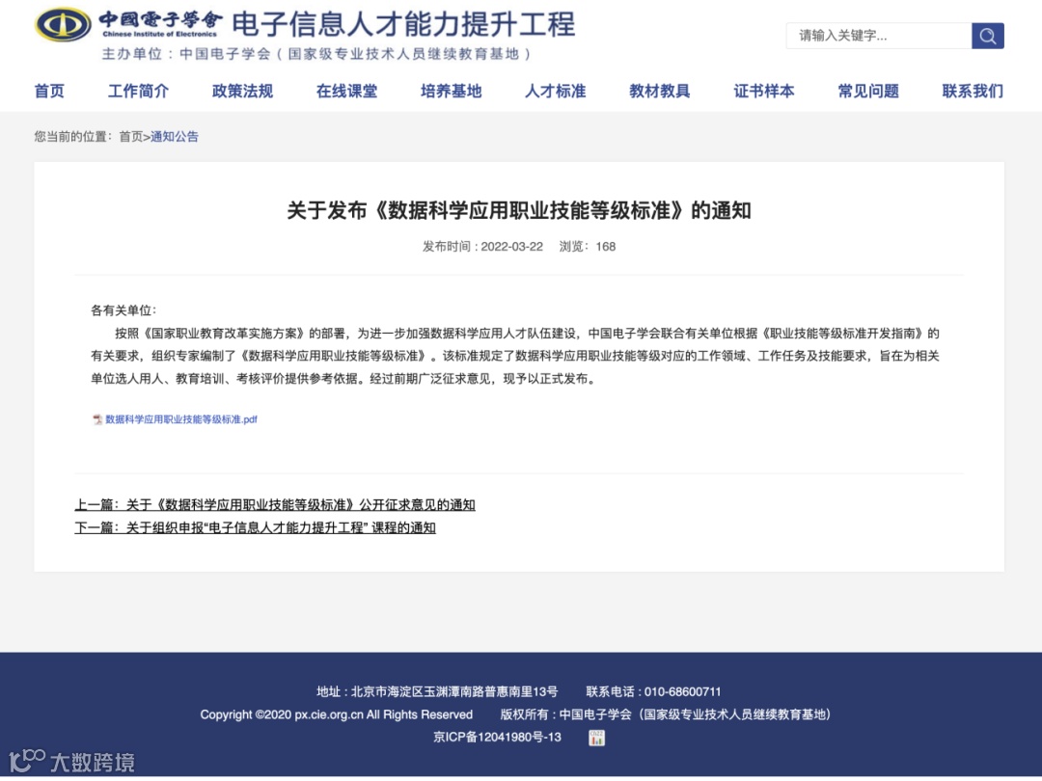Click the view count 浏览: 168
The height and width of the screenshot is (781, 1042).
tap(588, 247)
